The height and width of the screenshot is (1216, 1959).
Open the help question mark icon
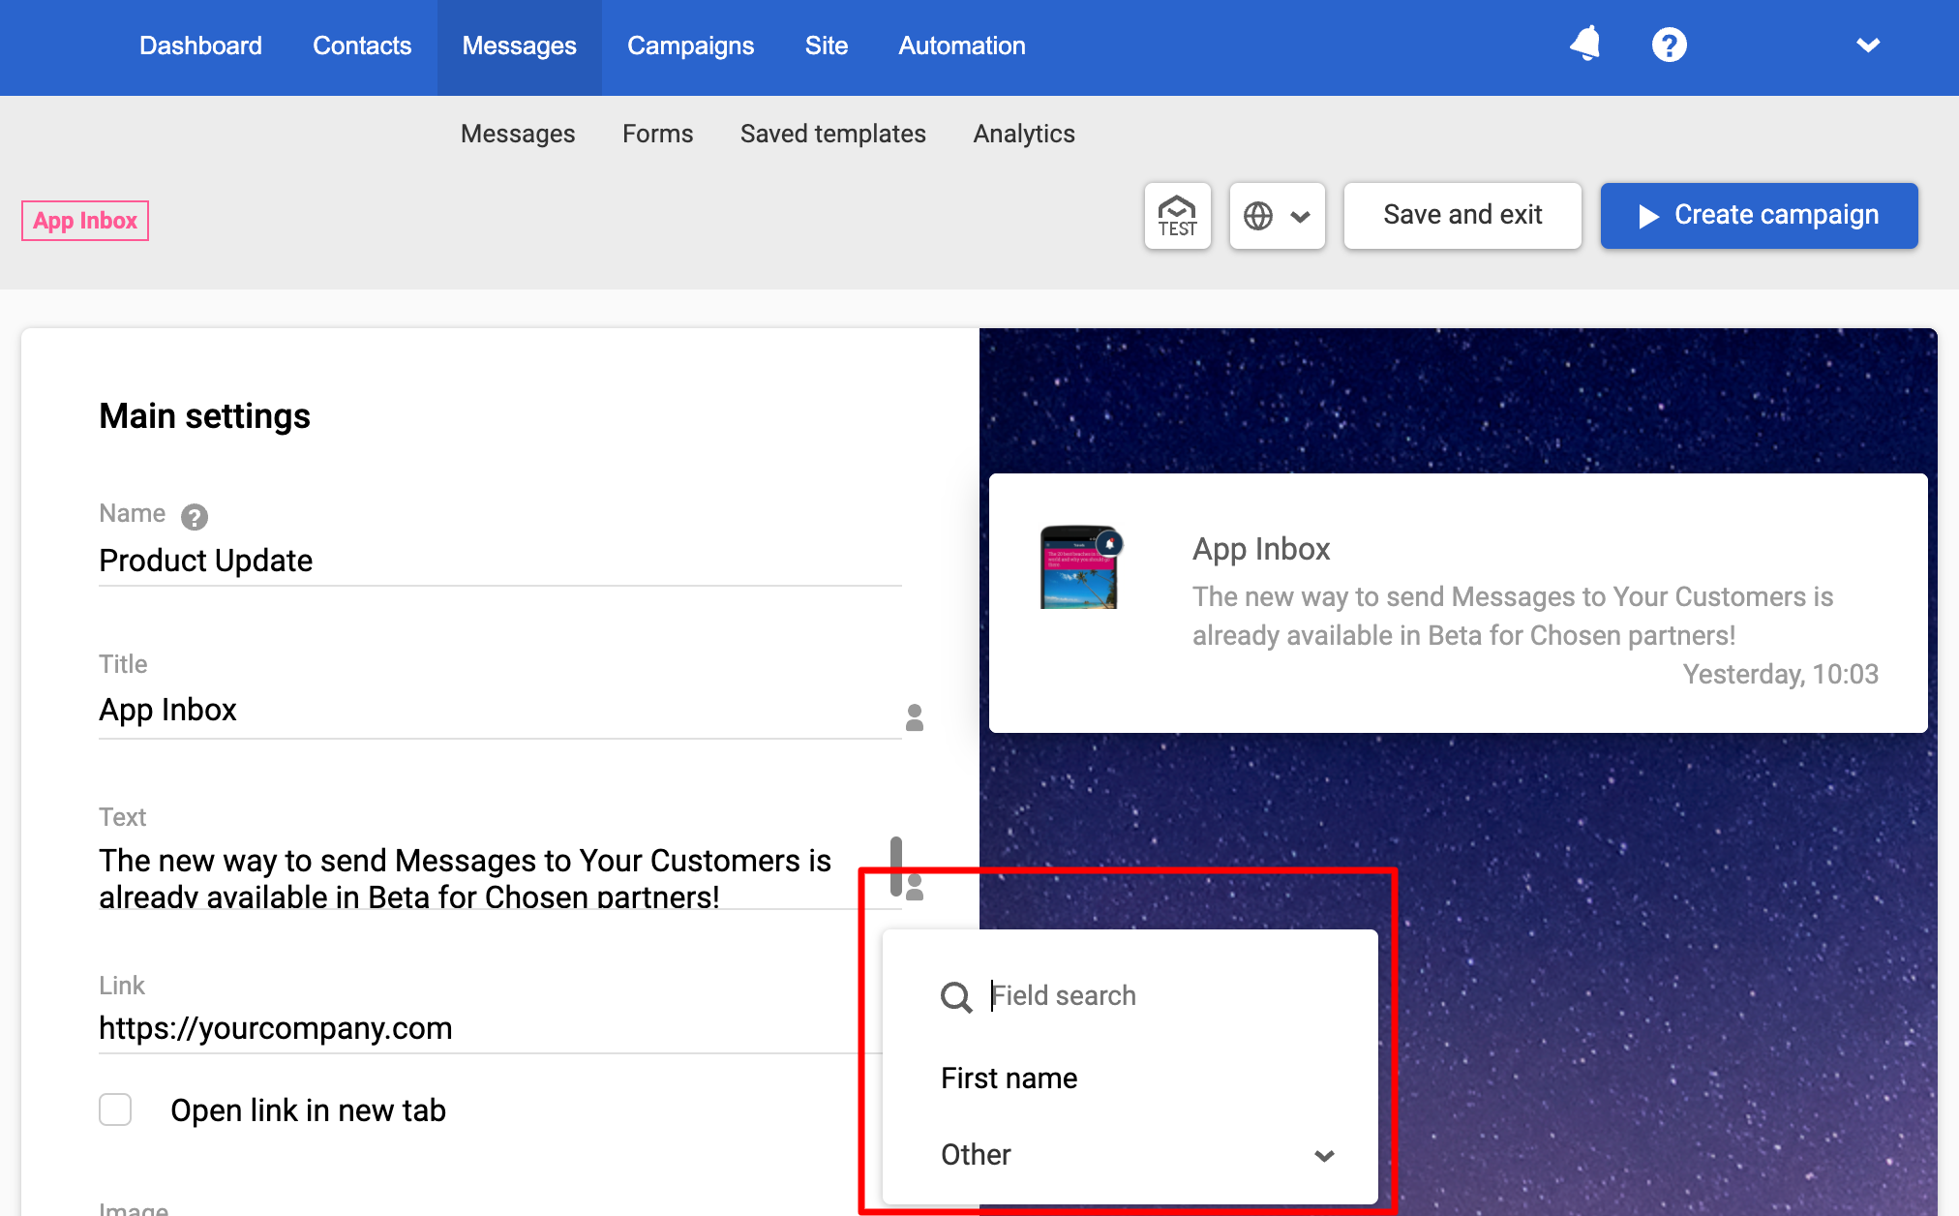click(x=1669, y=45)
